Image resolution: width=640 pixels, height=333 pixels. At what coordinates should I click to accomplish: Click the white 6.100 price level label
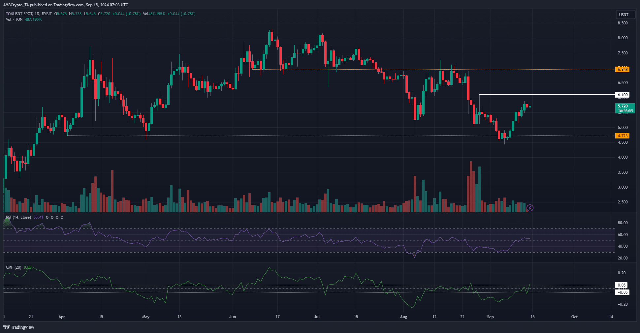click(x=622, y=95)
